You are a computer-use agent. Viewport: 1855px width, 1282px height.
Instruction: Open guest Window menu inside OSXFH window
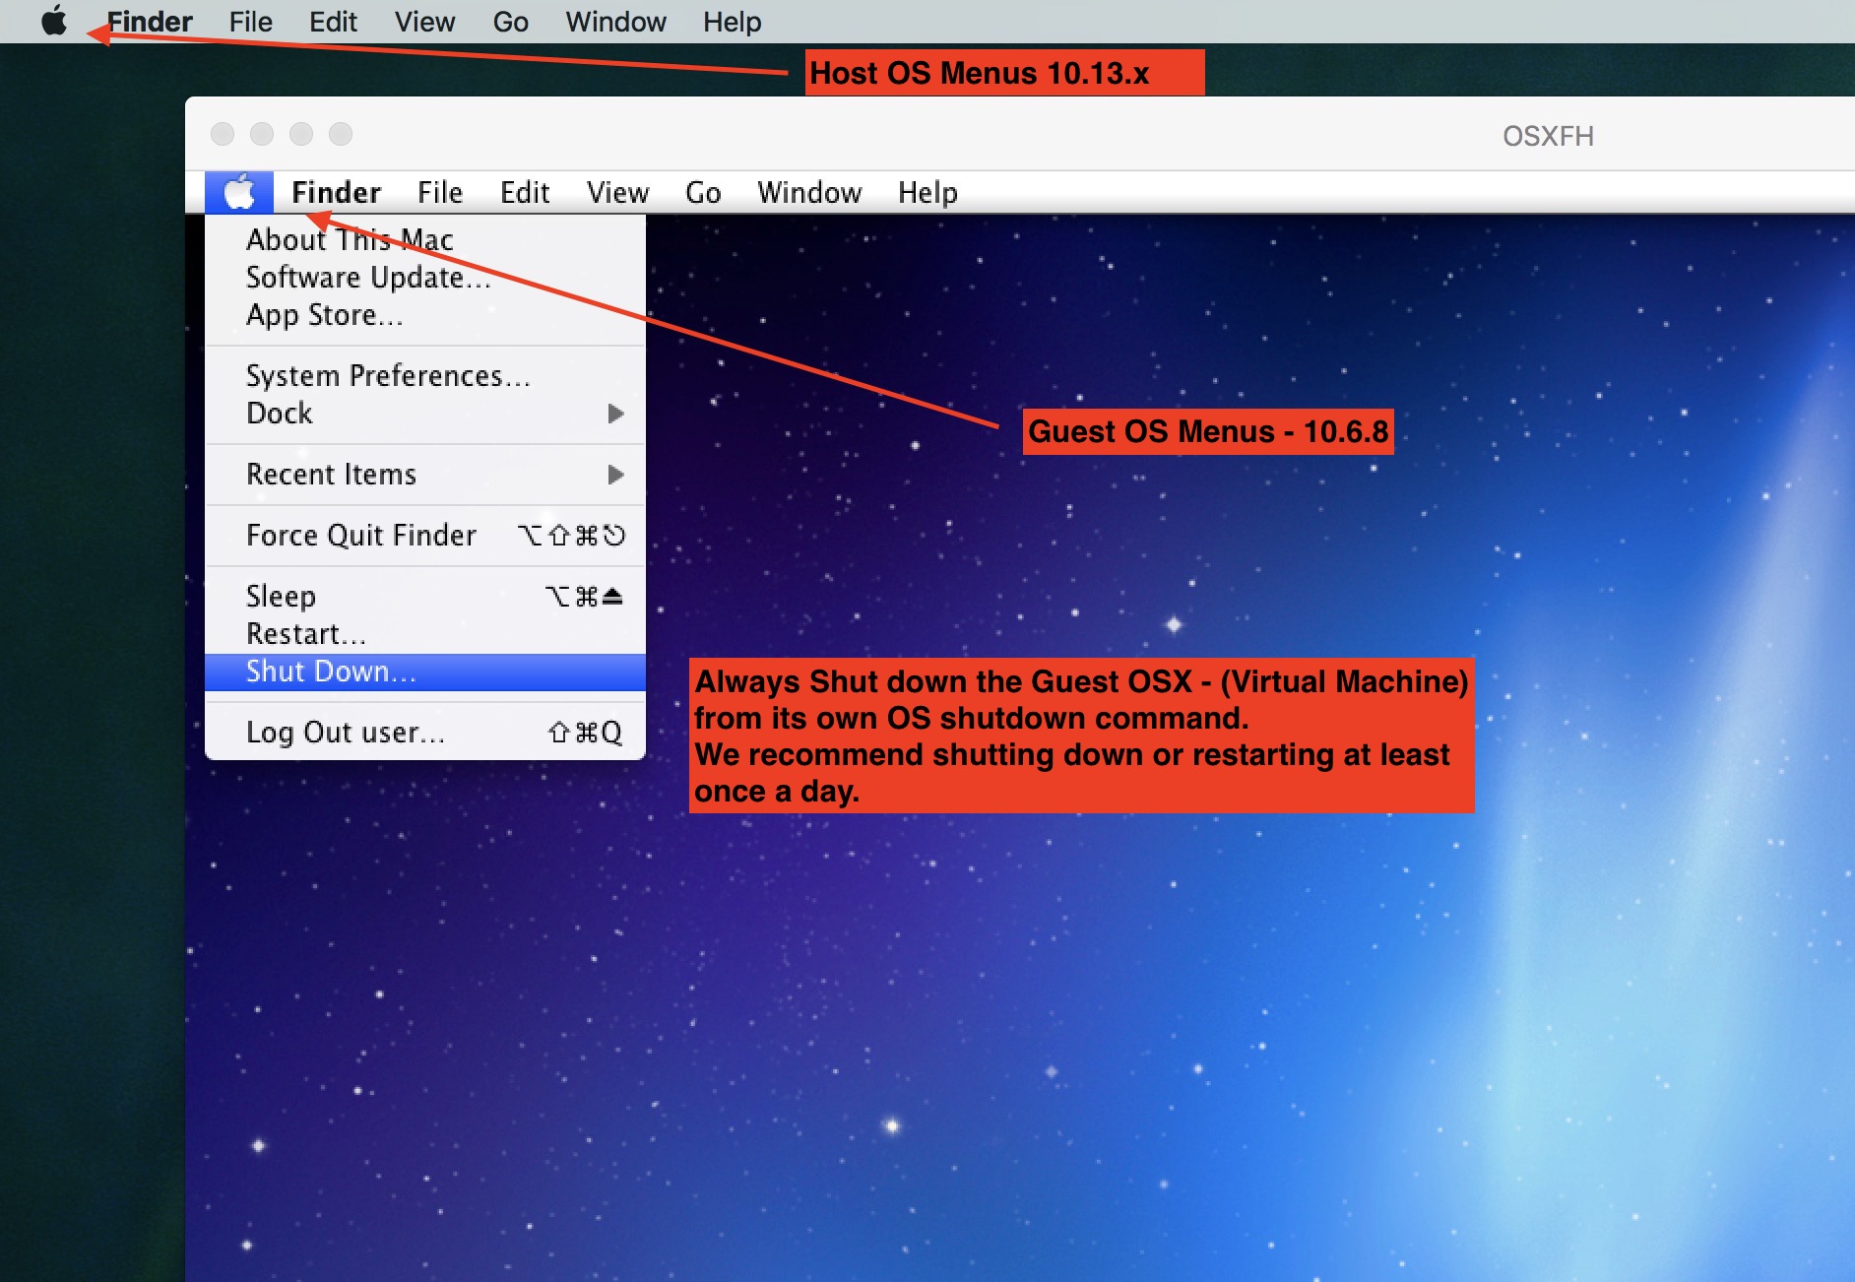pyautogui.click(x=809, y=192)
